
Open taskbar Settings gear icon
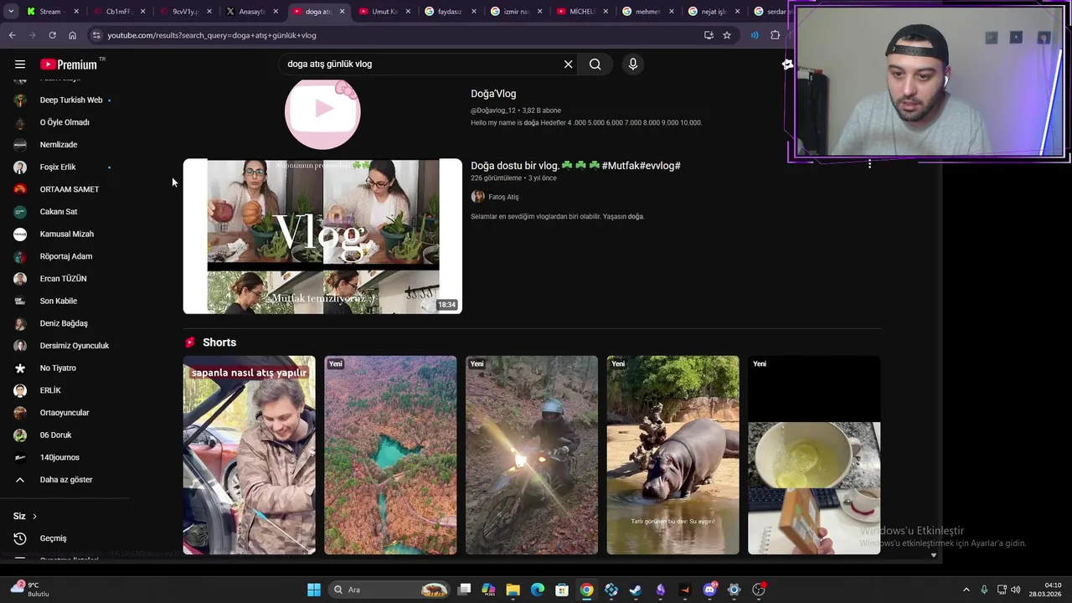734,590
